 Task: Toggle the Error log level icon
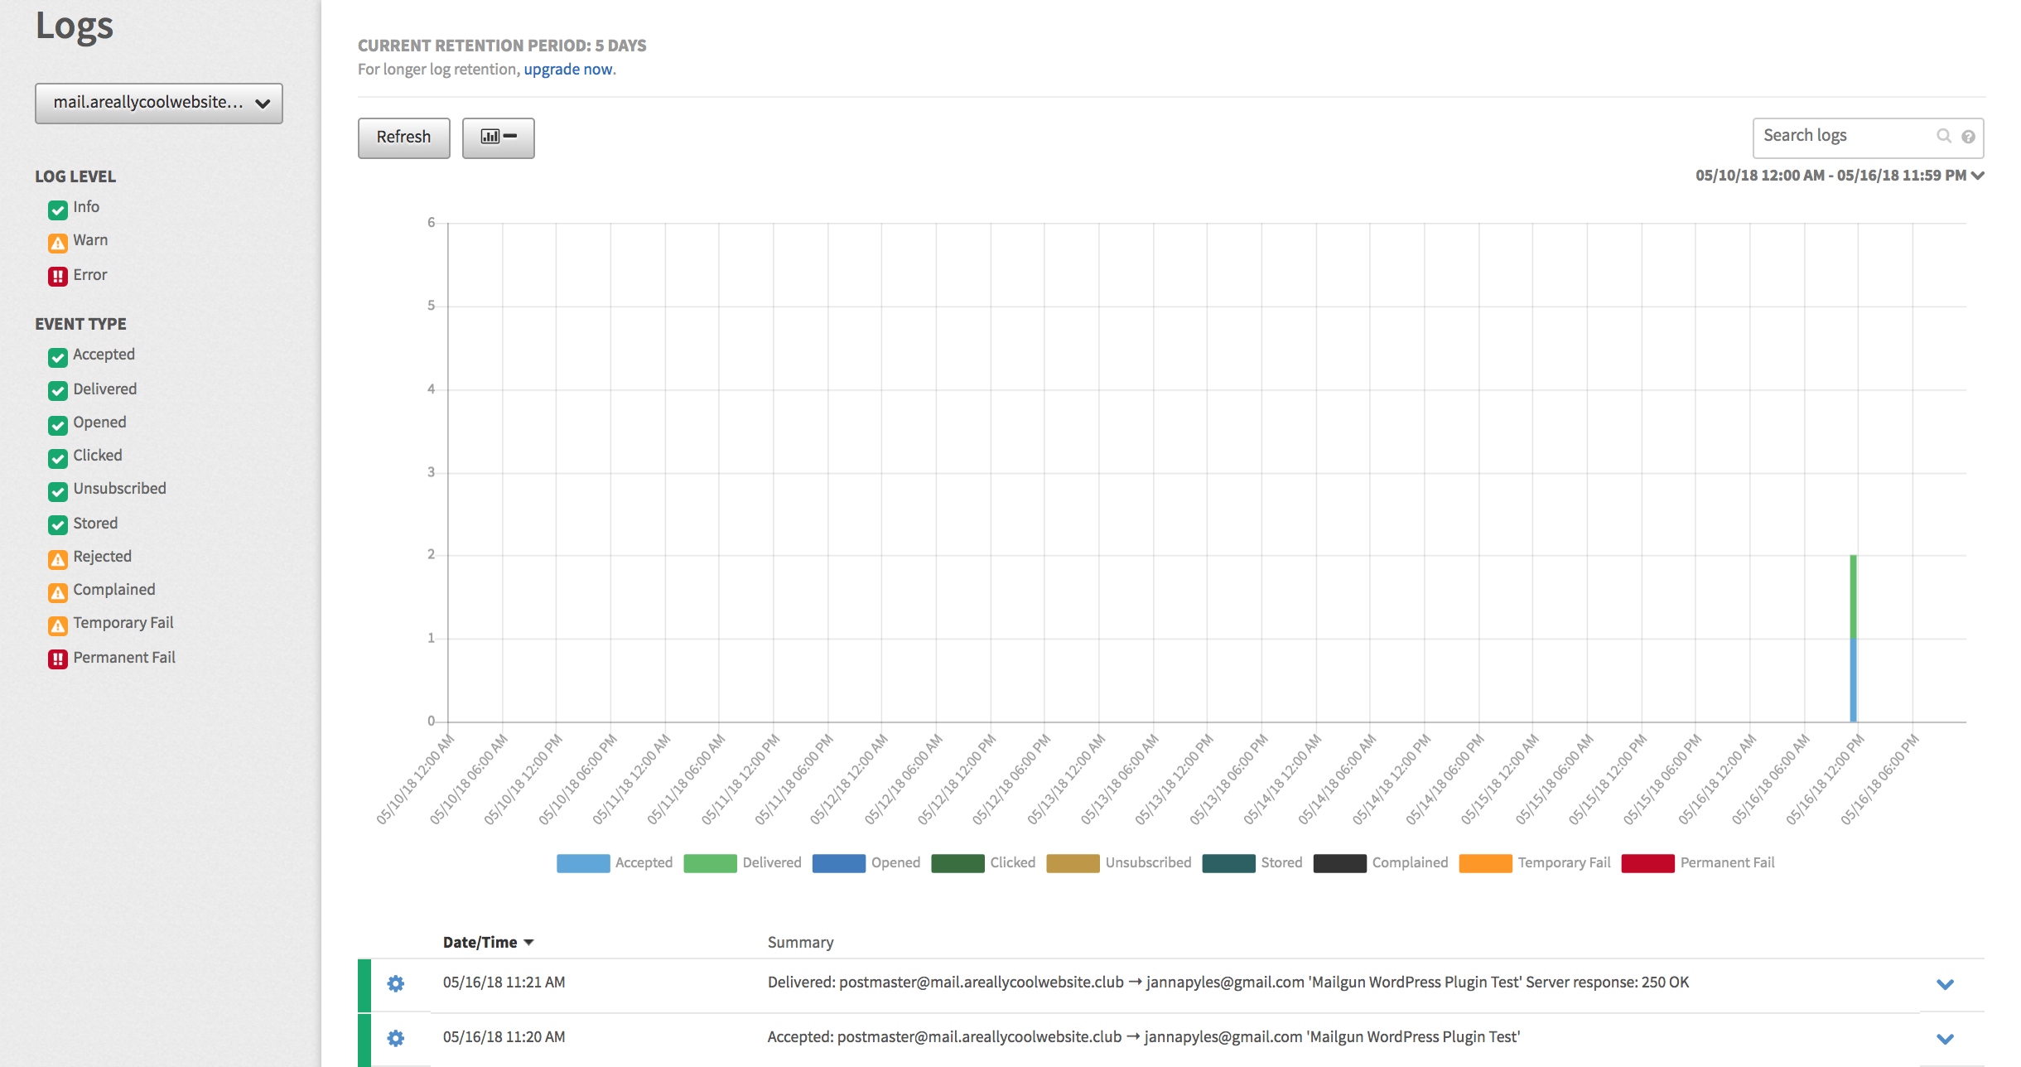[57, 276]
